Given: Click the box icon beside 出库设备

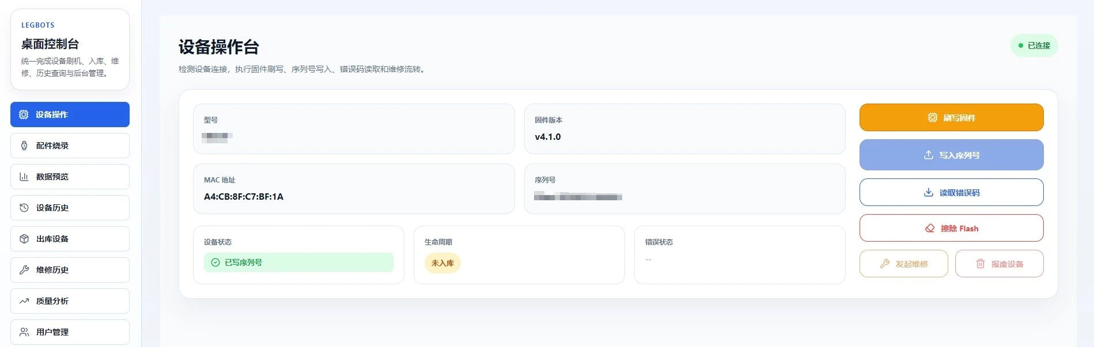Looking at the screenshot, I should [x=24, y=239].
